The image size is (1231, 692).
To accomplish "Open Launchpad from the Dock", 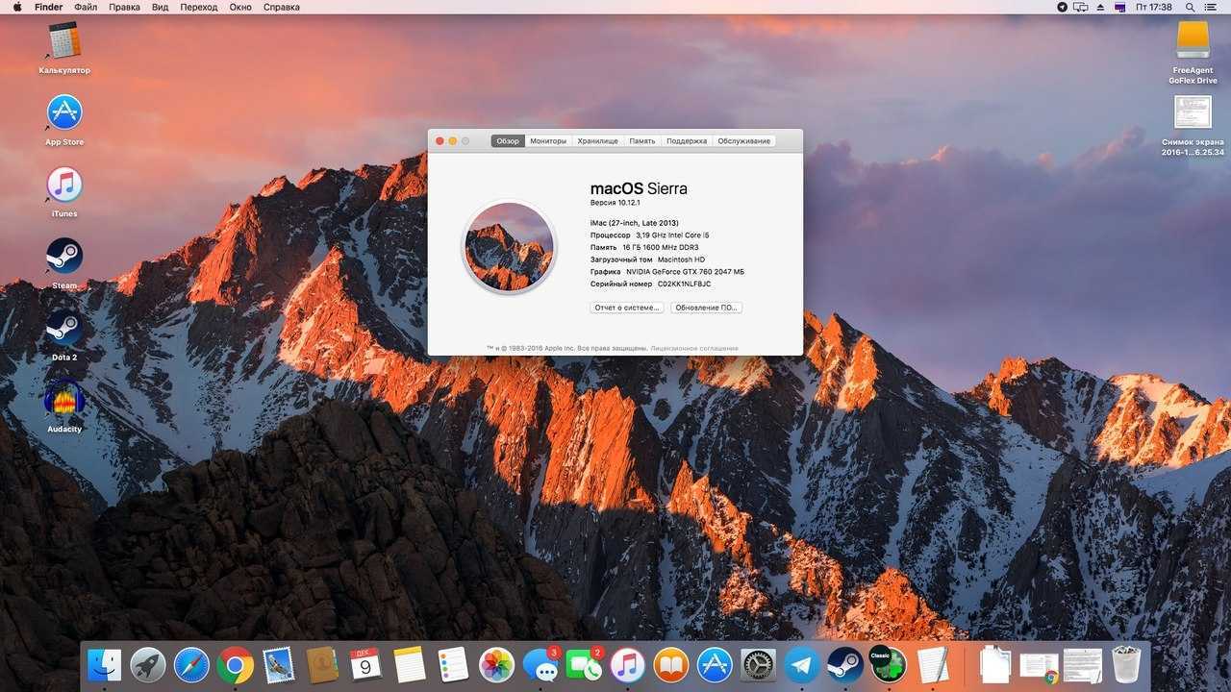I will pyautogui.click(x=148, y=664).
